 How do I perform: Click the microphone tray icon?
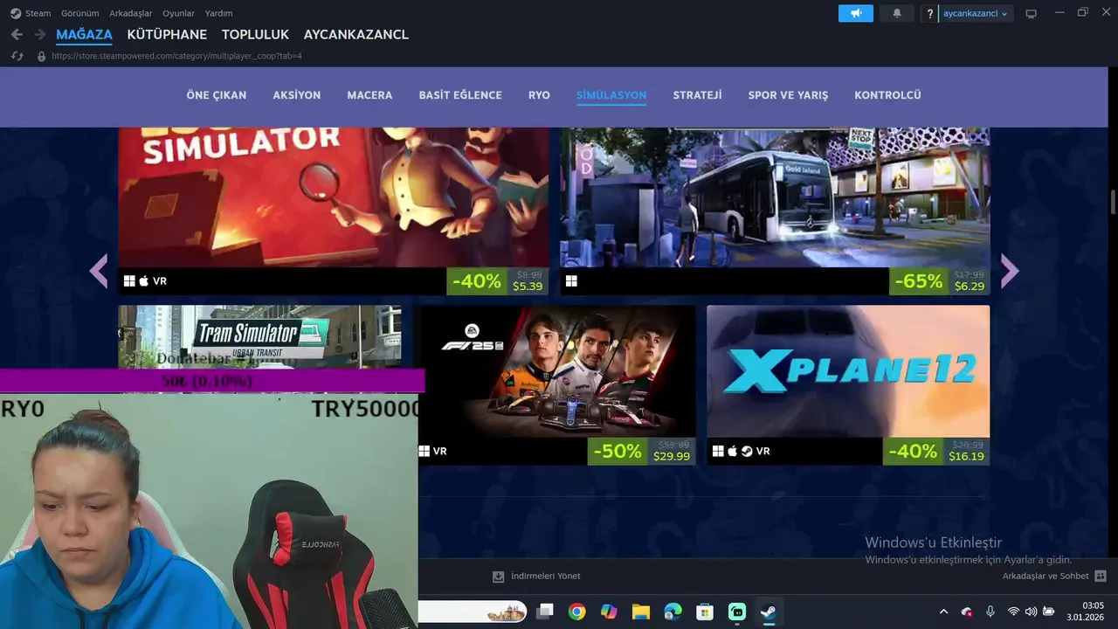(x=990, y=612)
